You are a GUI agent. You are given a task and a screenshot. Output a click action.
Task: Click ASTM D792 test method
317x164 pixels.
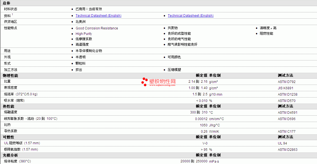pyautogui.click(x=287, y=82)
